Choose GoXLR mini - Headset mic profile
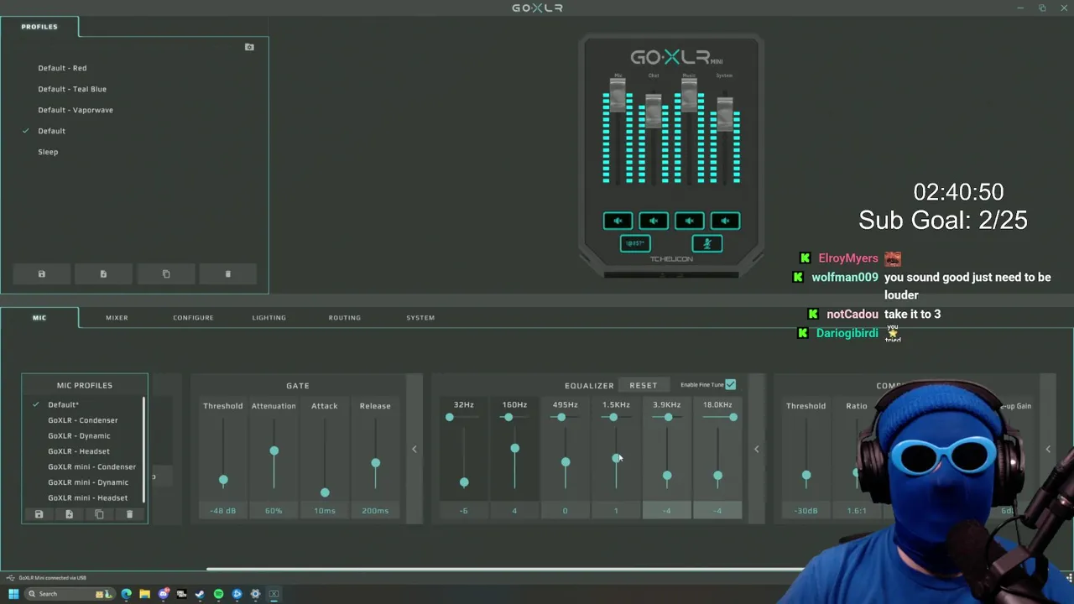Image resolution: width=1074 pixels, height=604 pixels. click(x=88, y=497)
